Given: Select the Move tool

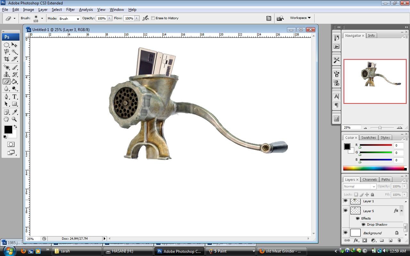Looking at the screenshot, I should click(14, 45).
